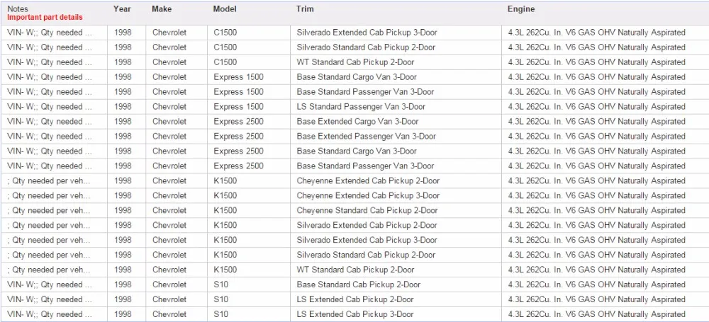Click model 'K1500' in Cheyenne Standard Cab row
Viewport: 709px width, 322px height.
click(225, 210)
